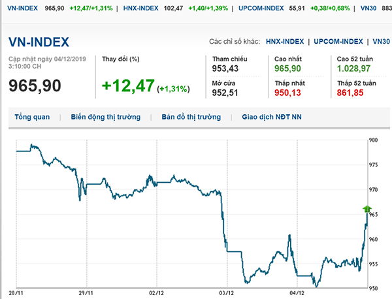Select the 28/11 date on chart axis
The image size is (392, 299).
[16, 293]
